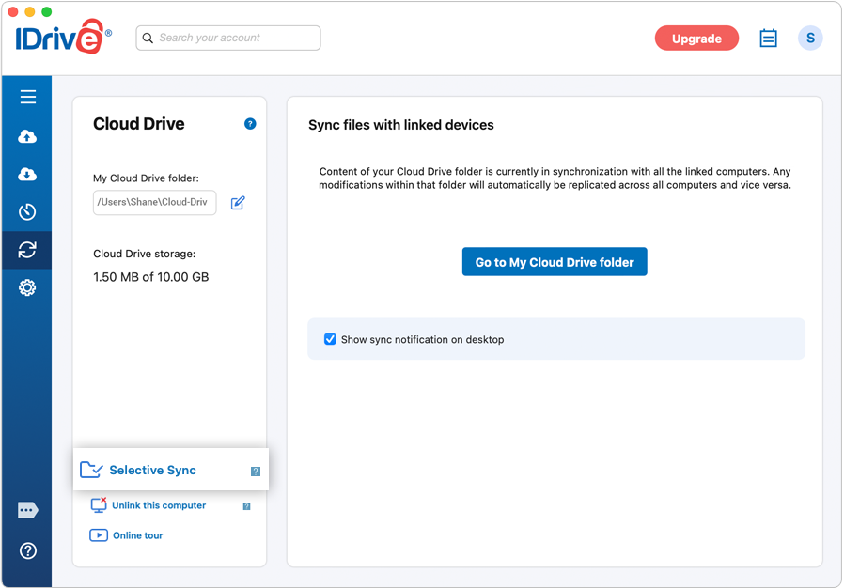The image size is (844, 588).
Task: Open the Cloud Drive help icon
Action: 250,124
